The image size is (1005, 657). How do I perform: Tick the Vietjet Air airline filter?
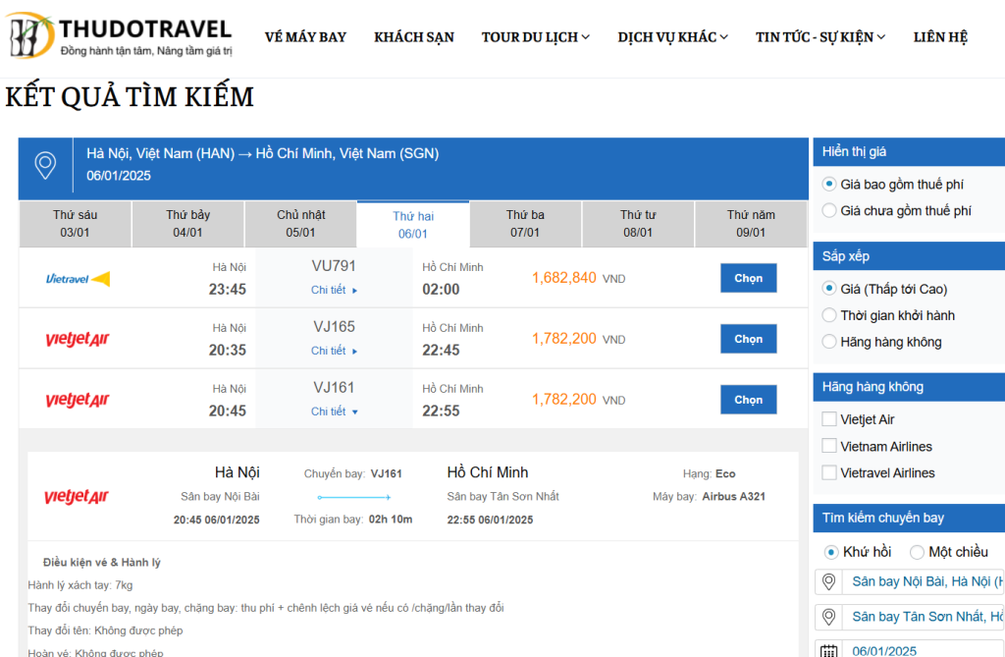829,419
